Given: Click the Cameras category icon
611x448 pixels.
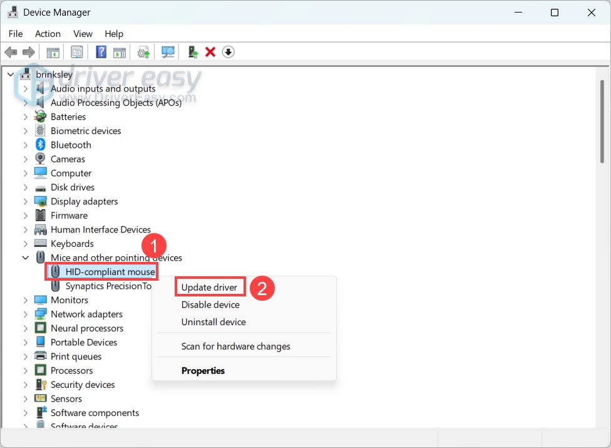Looking at the screenshot, I should [x=40, y=159].
